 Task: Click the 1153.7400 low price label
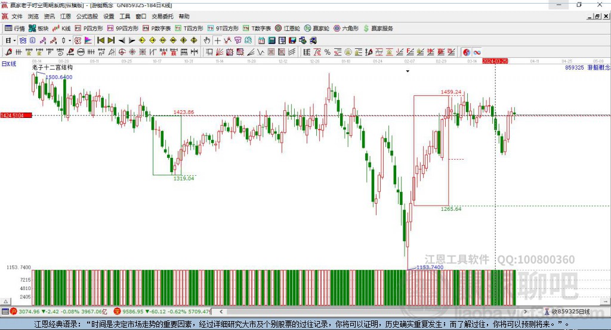tap(430, 267)
